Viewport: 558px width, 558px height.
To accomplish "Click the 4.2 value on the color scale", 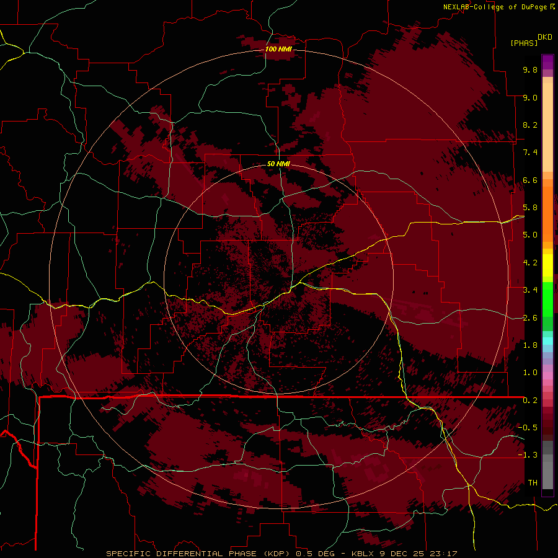I will pos(530,263).
